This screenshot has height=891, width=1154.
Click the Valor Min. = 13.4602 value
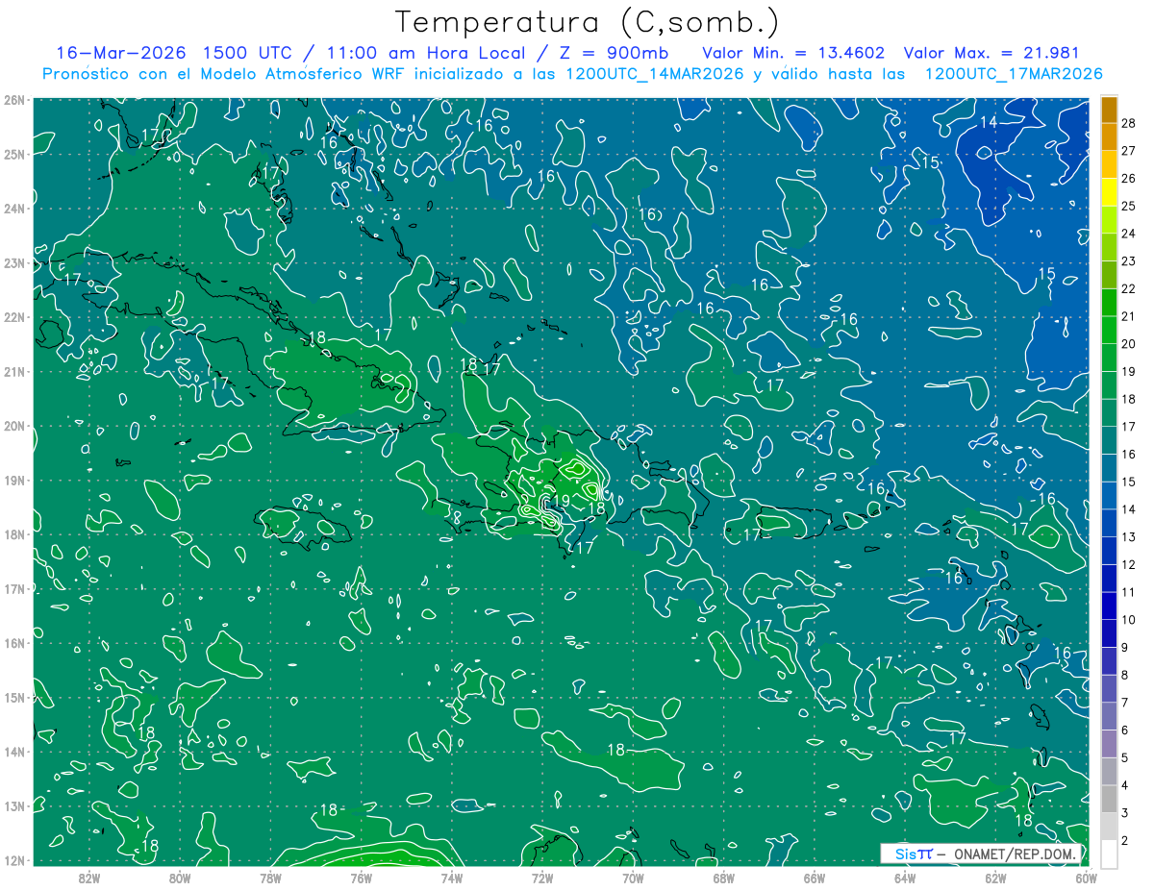click(x=793, y=53)
